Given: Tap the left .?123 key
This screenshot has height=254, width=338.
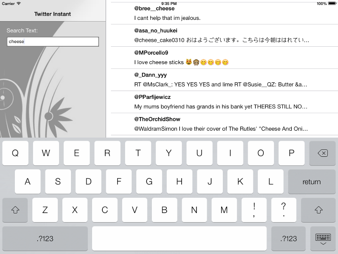Looking at the screenshot, I should click(x=45, y=238).
